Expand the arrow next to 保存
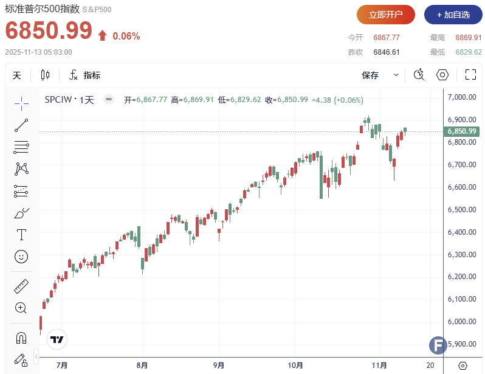The height and width of the screenshot is (374, 485). pos(396,75)
